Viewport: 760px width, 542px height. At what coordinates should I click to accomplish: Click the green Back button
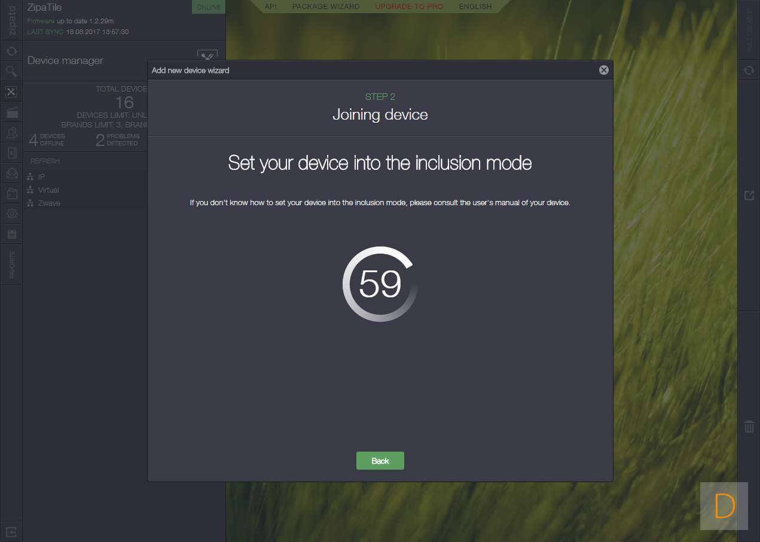(x=380, y=461)
